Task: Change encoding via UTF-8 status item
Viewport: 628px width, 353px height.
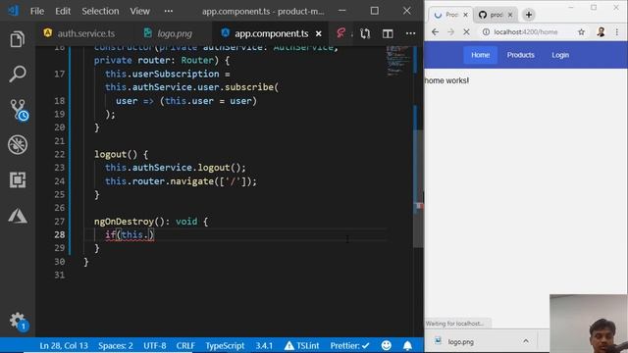Action: tap(155, 345)
